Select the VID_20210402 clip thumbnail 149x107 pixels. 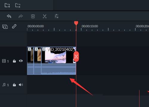pyautogui.click(x=59, y=55)
